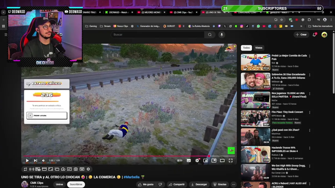Viewport: 335px width, 188px height.
Task: Take a video screenshot with camera icon
Action: tap(76, 169)
